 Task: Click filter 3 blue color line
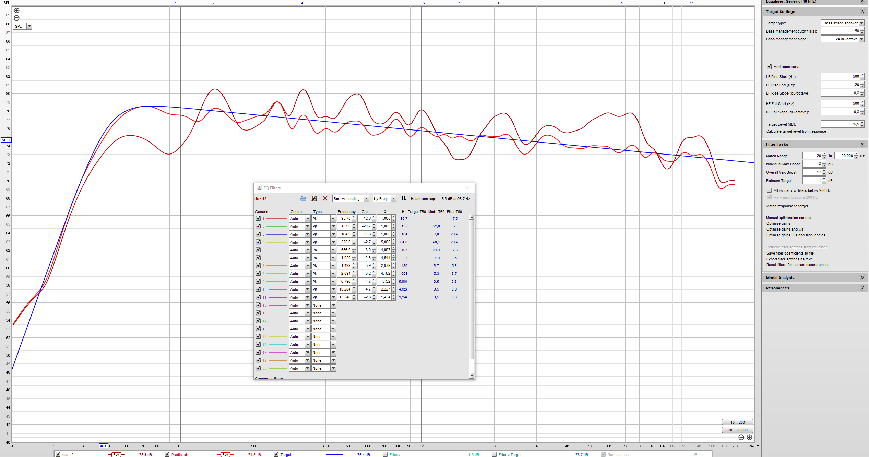click(x=276, y=234)
